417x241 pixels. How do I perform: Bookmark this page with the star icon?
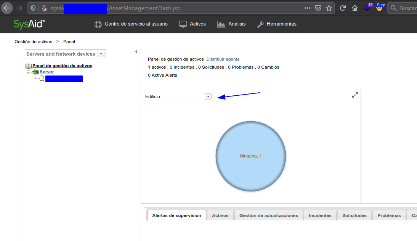[329, 8]
